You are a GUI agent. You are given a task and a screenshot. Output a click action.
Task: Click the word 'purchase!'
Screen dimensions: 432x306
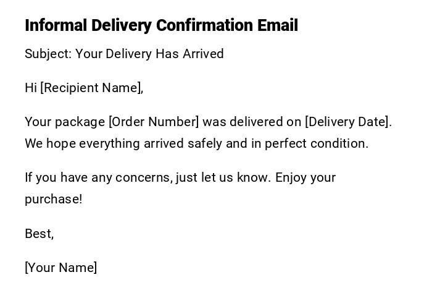click(53, 199)
